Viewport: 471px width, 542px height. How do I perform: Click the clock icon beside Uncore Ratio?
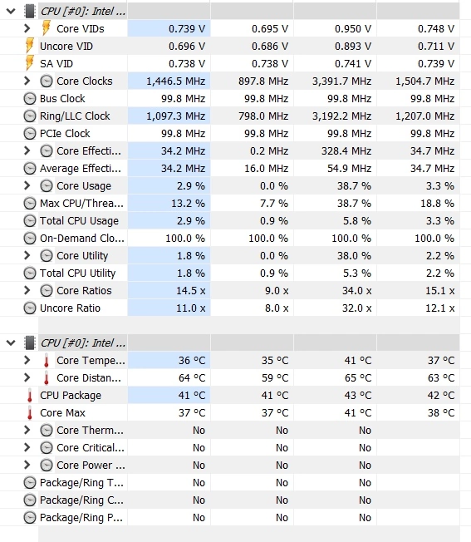[30, 308]
